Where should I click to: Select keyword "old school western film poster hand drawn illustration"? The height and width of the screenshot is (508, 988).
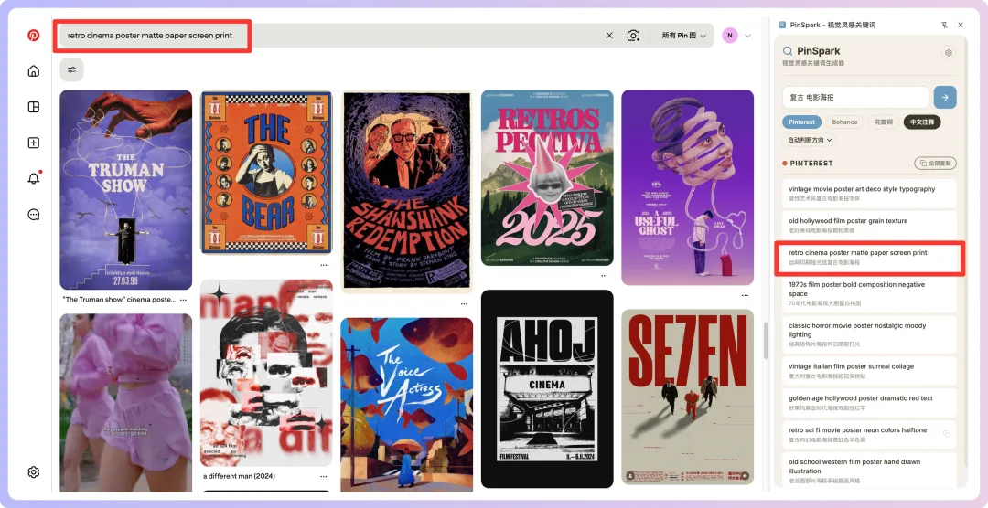pyautogui.click(x=870, y=471)
